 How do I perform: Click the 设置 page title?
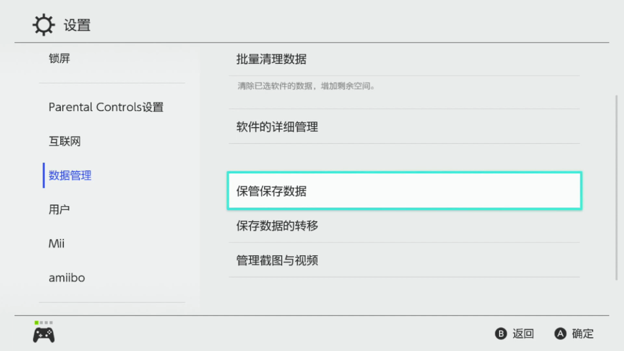coord(77,25)
